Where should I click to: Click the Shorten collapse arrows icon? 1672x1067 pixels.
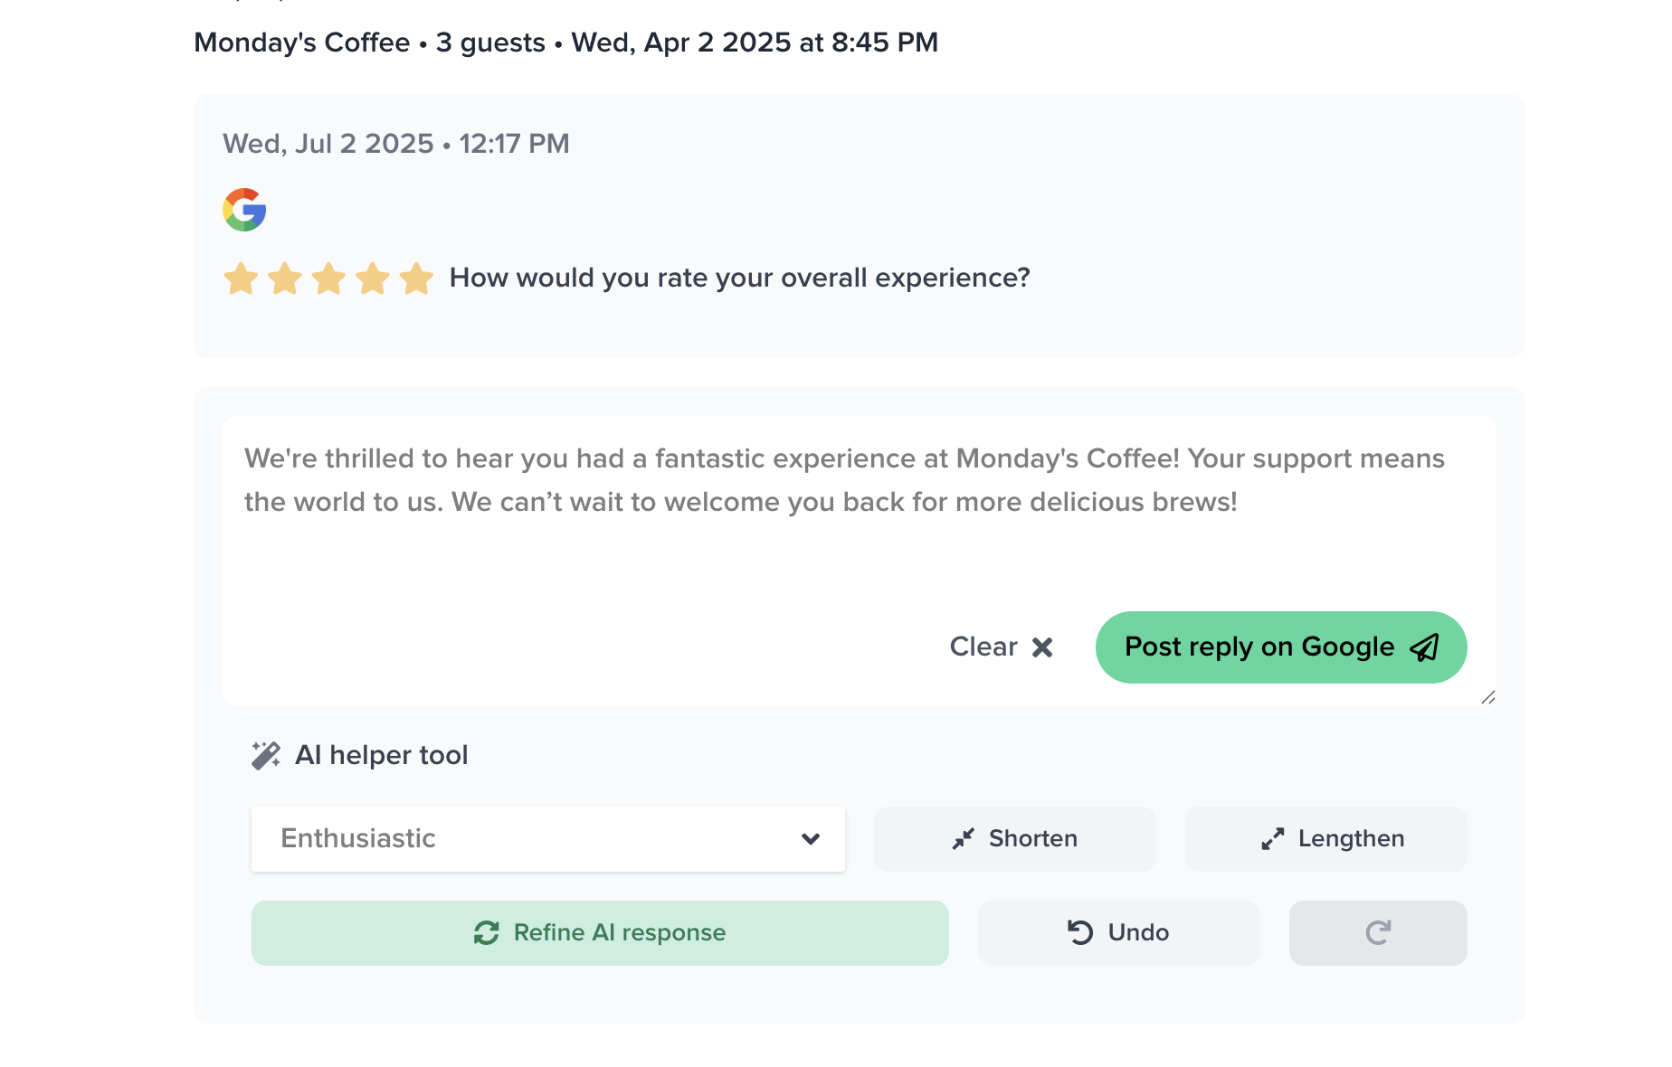[963, 839]
